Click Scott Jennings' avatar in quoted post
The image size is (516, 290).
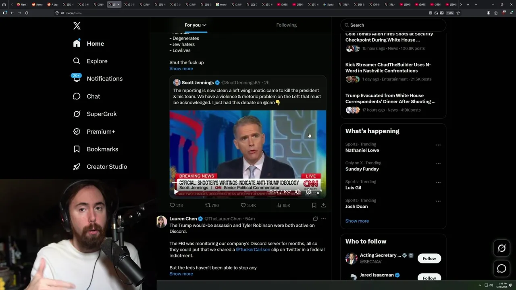[x=177, y=83]
